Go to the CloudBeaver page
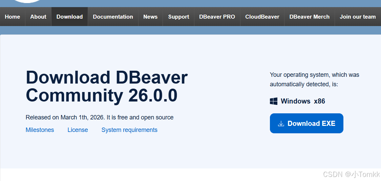The width and height of the screenshot is (381, 181). click(x=262, y=17)
